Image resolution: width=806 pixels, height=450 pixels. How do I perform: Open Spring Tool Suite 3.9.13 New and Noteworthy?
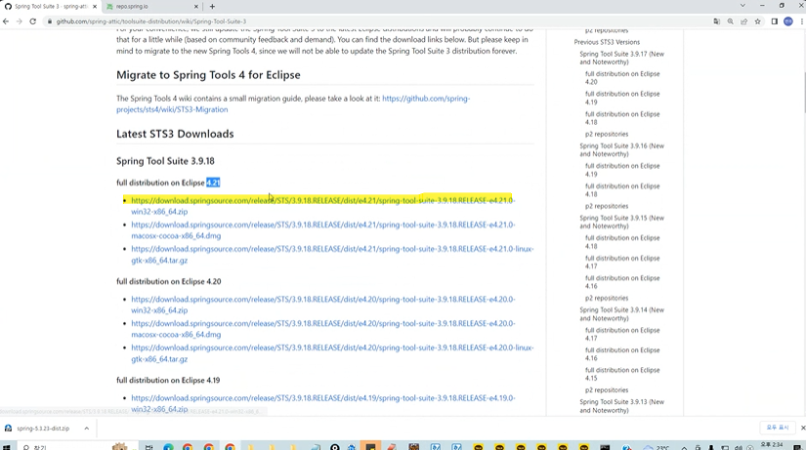pyautogui.click(x=622, y=406)
